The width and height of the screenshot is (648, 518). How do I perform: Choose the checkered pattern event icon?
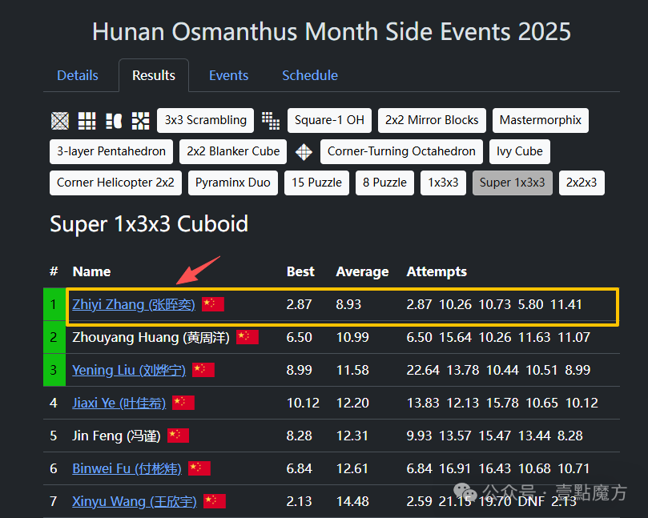tap(141, 121)
